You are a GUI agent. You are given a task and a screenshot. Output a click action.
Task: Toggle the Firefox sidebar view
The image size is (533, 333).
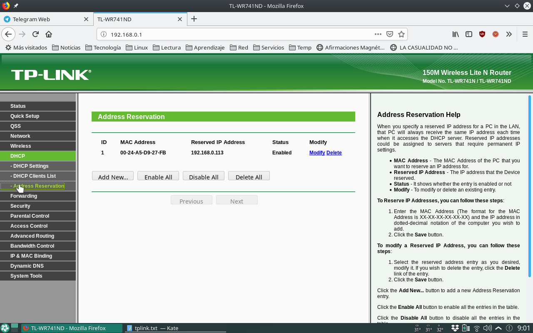point(469,34)
